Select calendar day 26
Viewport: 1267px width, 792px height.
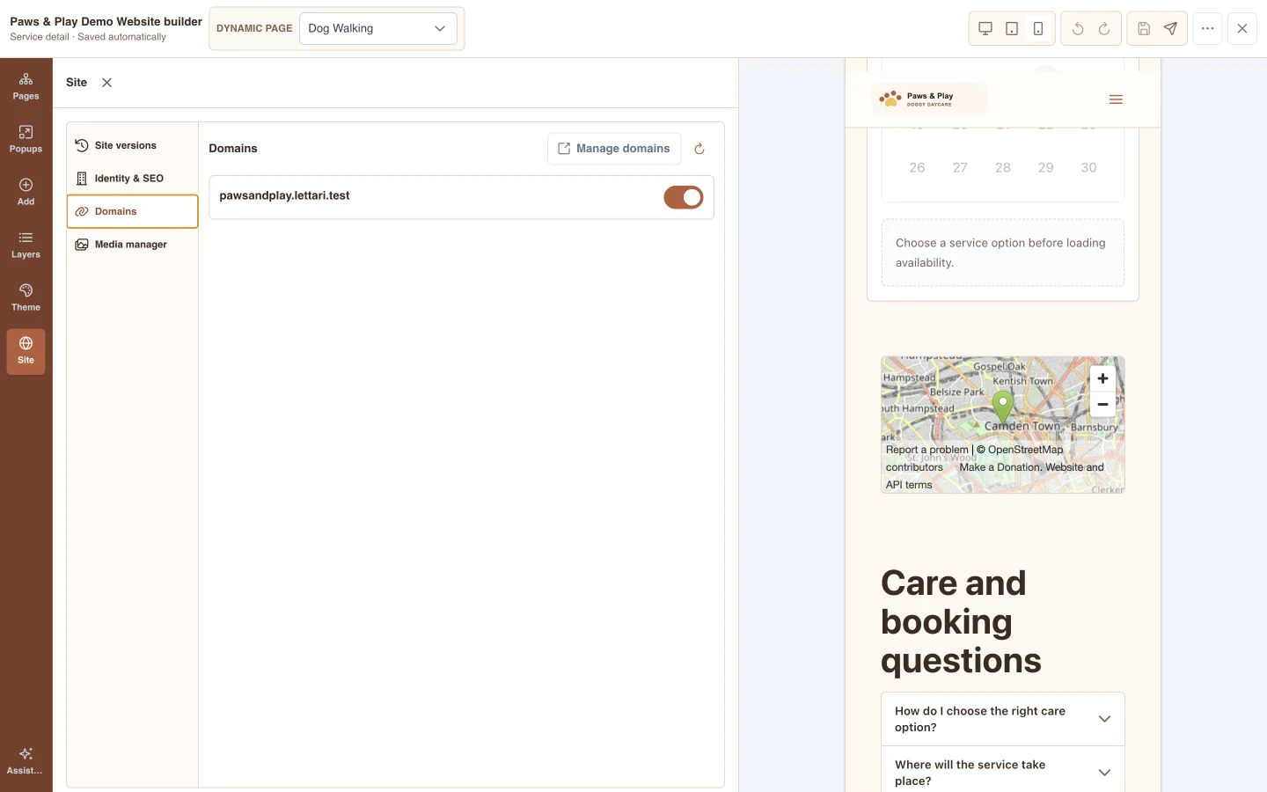click(x=917, y=167)
